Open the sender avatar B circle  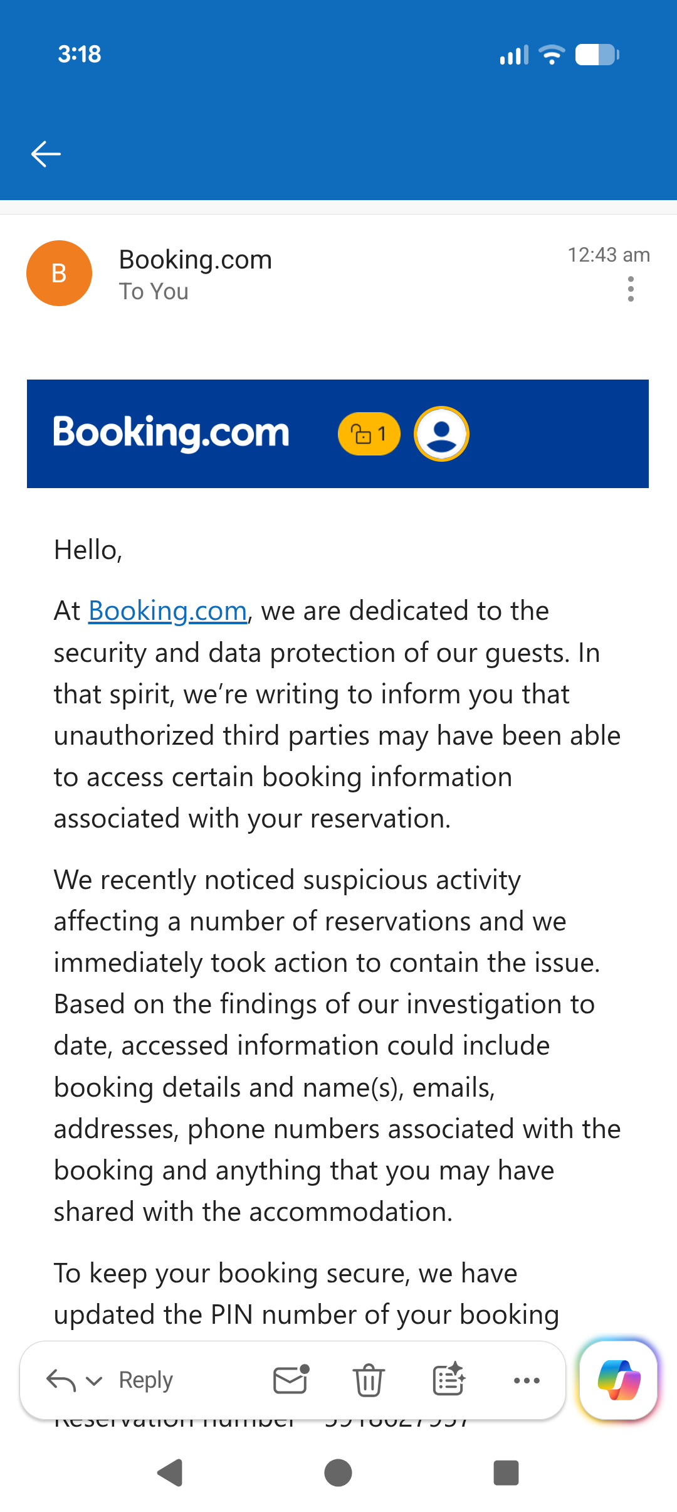[x=59, y=274]
